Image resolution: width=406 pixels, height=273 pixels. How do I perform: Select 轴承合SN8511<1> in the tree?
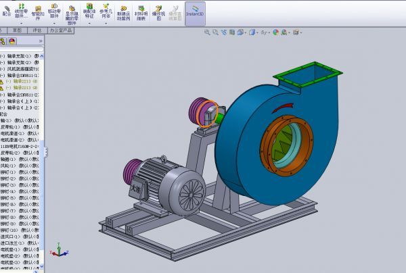coord(20,76)
